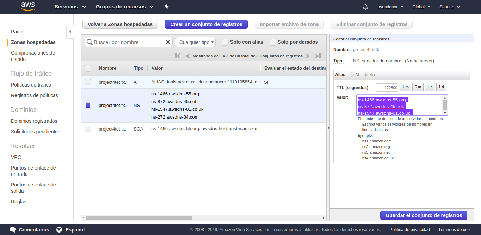This screenshot has width=481, height=235.
Task: Open Registros de políticas in sidebar
Action: coord(35,95)
